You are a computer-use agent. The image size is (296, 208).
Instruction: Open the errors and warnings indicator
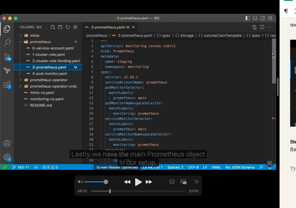pos(50,167)
